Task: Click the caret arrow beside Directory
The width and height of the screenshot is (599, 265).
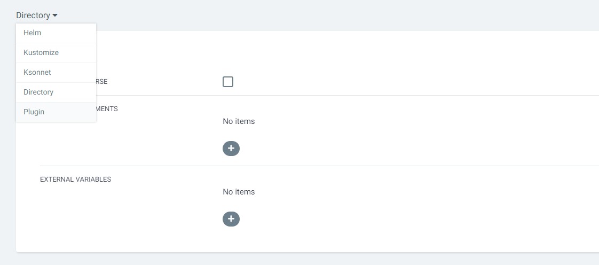Action: [x=55, y=15]
